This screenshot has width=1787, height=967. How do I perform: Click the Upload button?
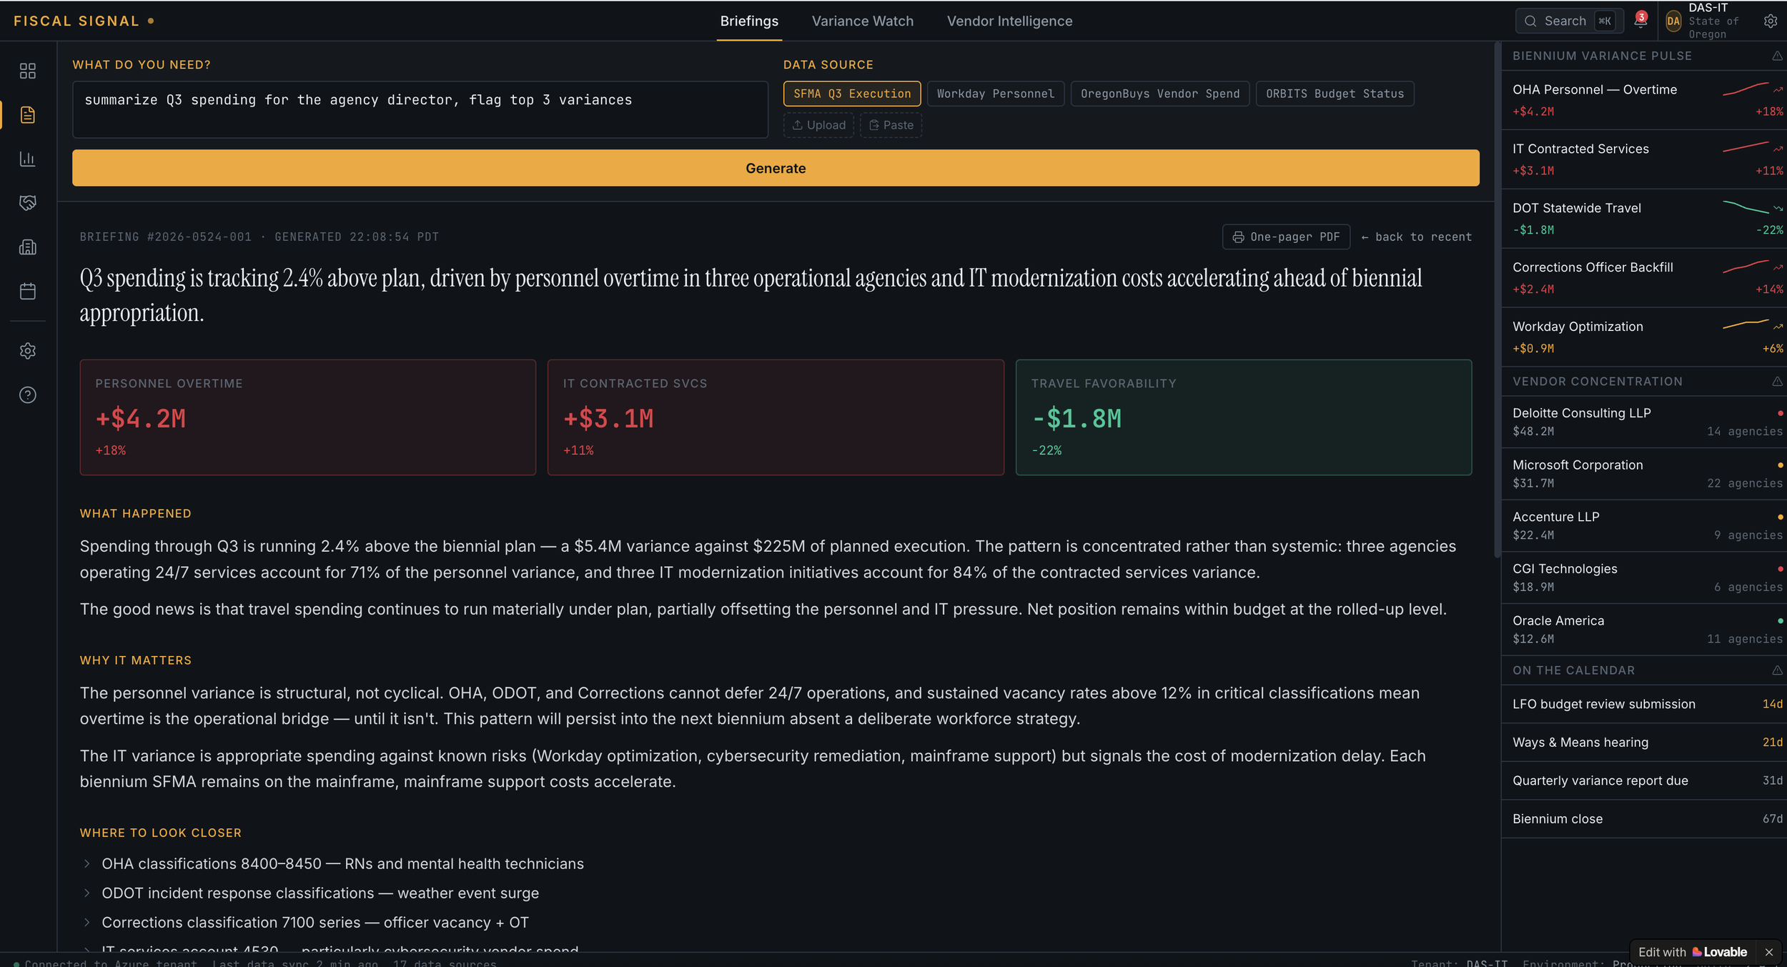click(818, 125)
